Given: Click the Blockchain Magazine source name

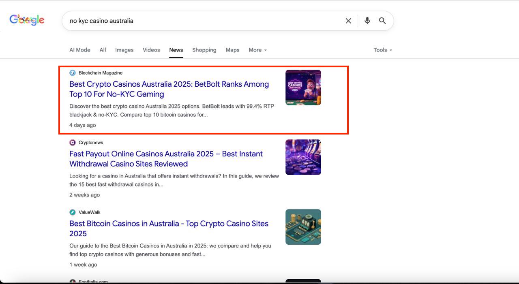Looking at the screenshot, I should click(x=101, y=73).
